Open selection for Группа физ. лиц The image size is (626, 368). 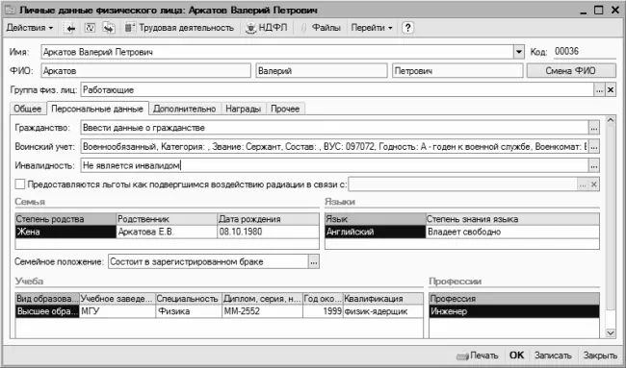point(599,90)
